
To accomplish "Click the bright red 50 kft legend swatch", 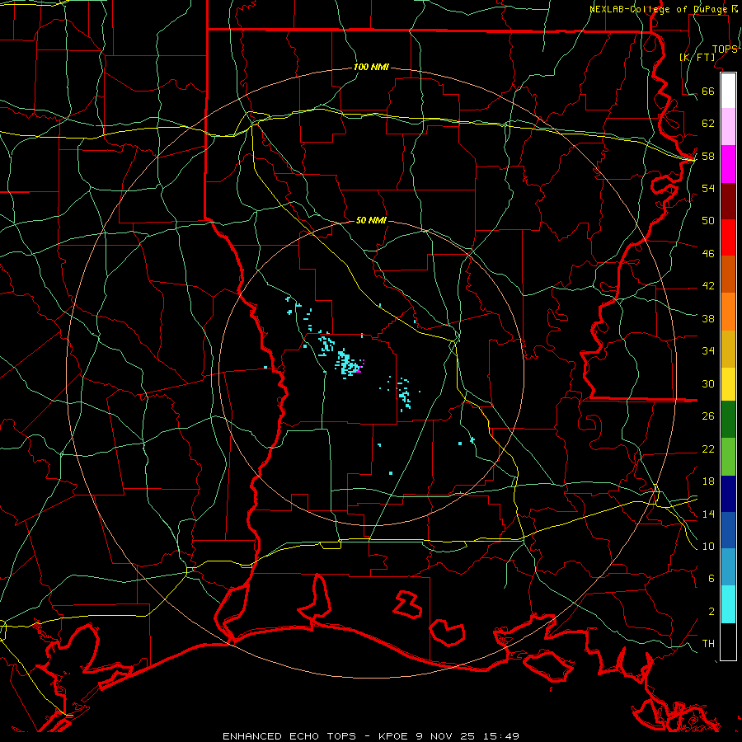I will (x=728, y=237).
